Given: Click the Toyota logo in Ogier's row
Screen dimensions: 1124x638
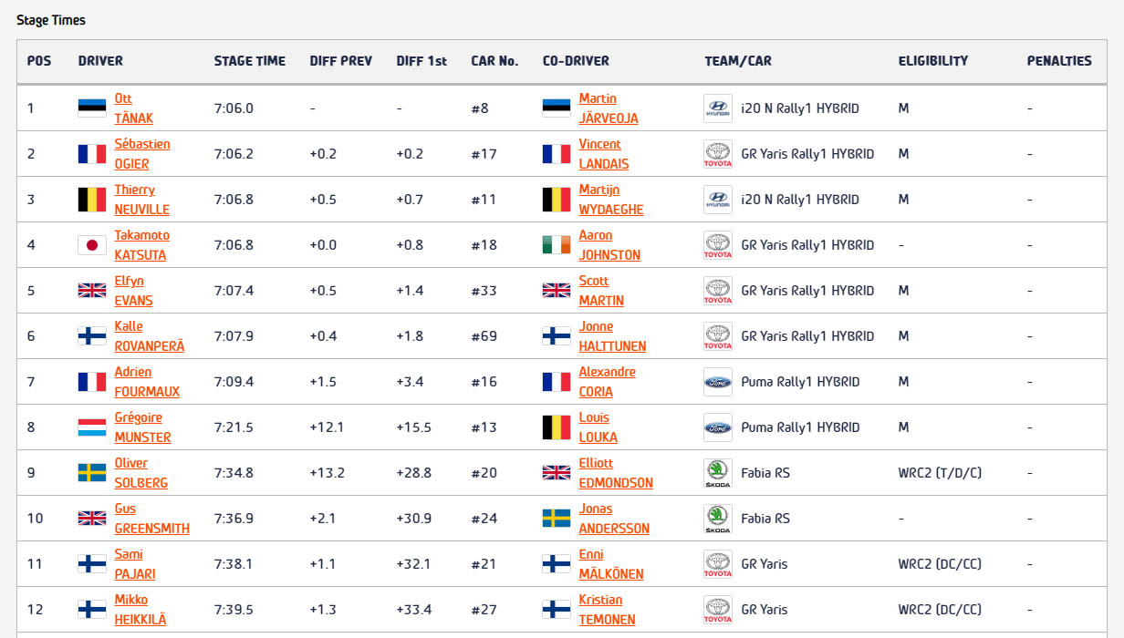Looking at the screenshot, I should 718,154.
